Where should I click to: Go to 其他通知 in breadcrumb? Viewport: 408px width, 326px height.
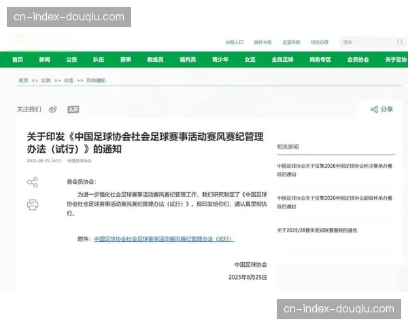click(x=96, y=80)
